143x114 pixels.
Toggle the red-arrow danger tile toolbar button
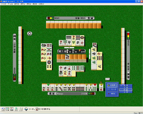(x=12, y=109)
